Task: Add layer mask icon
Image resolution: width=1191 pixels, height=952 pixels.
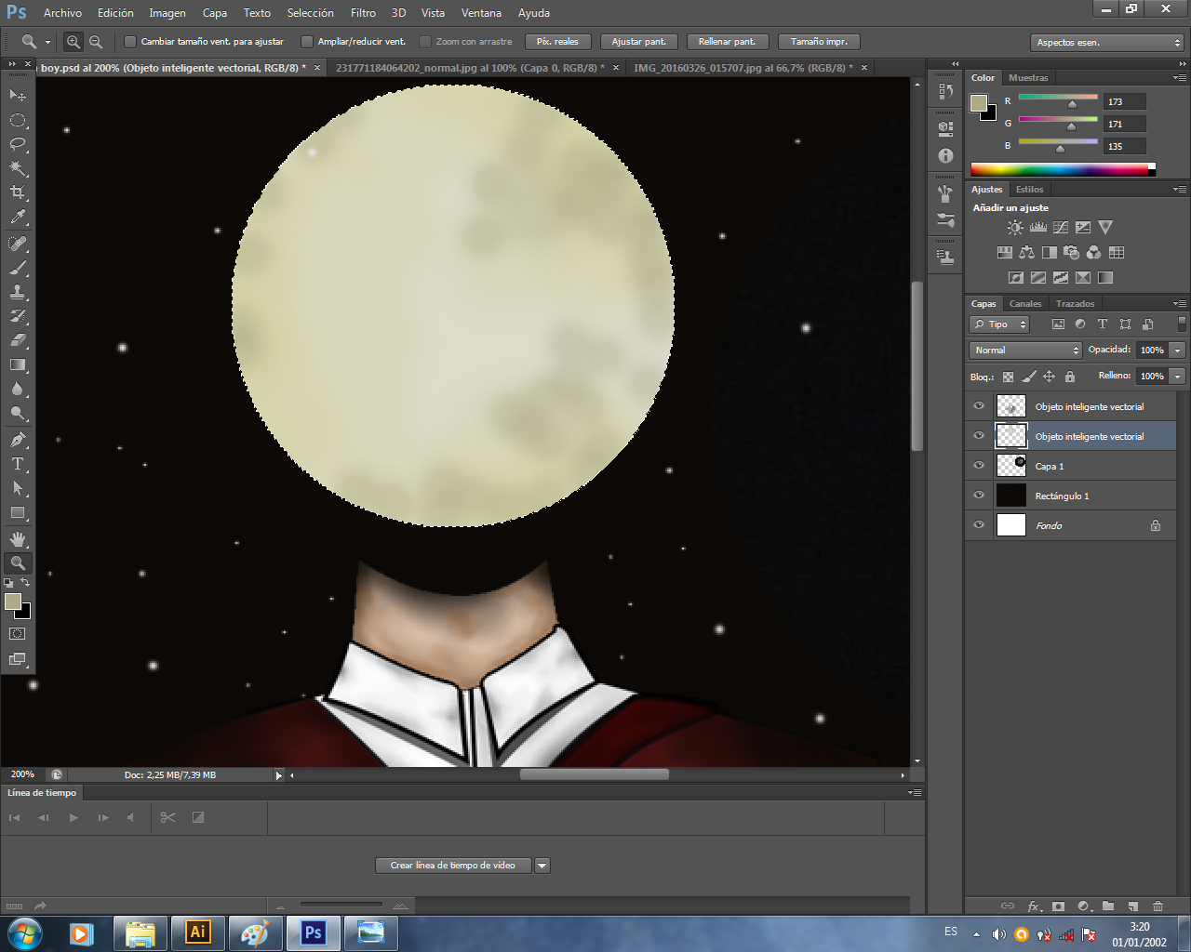Action: pyautogui.click(x=1058, y=906)
